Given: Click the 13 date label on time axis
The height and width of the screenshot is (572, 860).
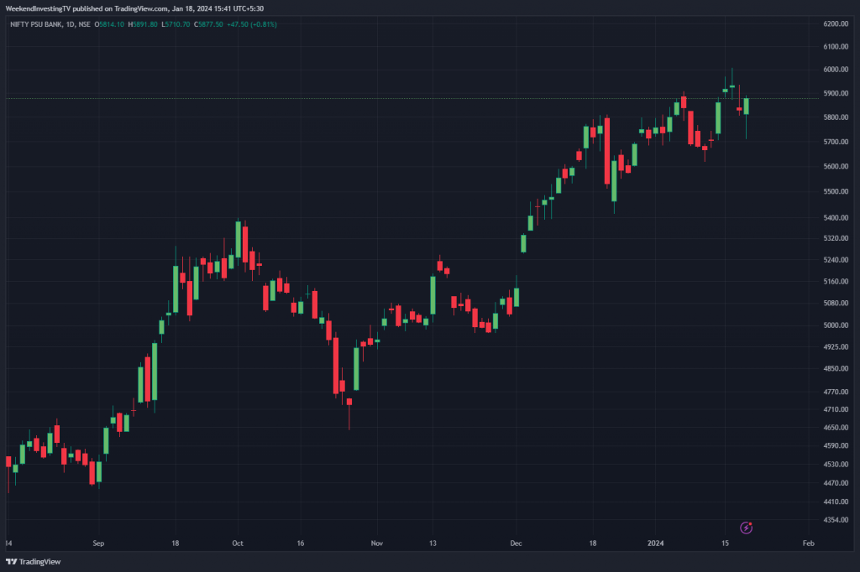Looking at the screenshot, I should tap(433, 543).
